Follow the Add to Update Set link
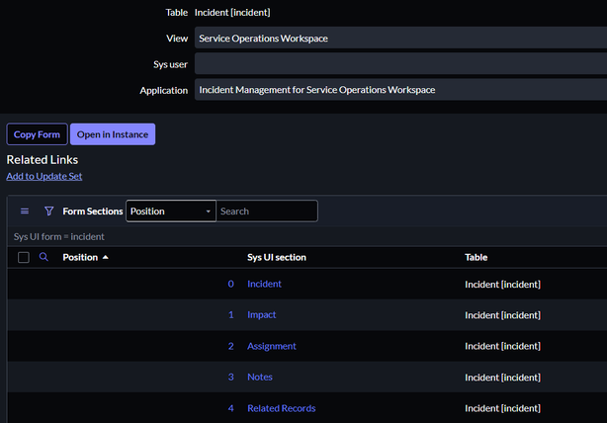 (44, 176)
